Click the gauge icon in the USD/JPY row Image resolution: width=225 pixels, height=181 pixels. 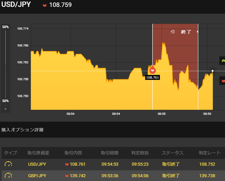[8, 164]
